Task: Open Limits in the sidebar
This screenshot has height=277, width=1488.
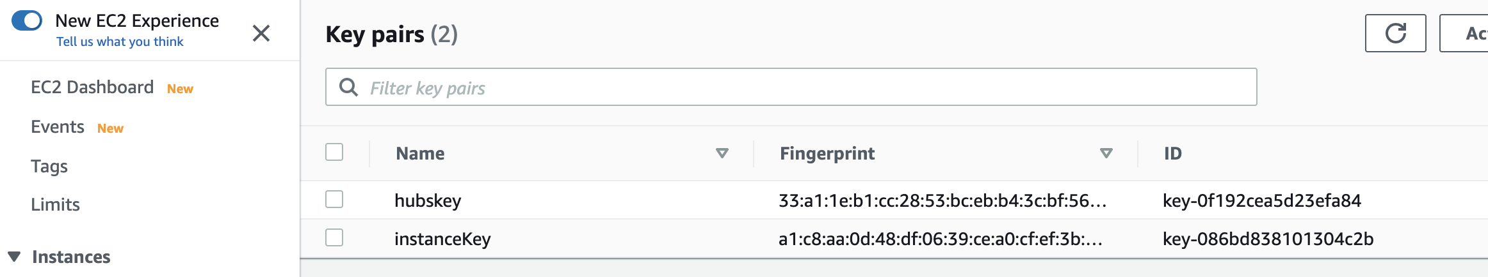Action: click(x=55, y=204)
